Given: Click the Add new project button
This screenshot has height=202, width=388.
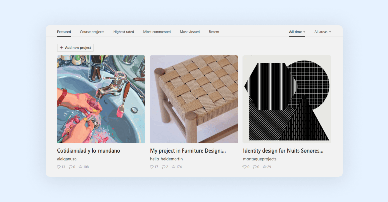Looking at the screenshot, I should (75, 48).
